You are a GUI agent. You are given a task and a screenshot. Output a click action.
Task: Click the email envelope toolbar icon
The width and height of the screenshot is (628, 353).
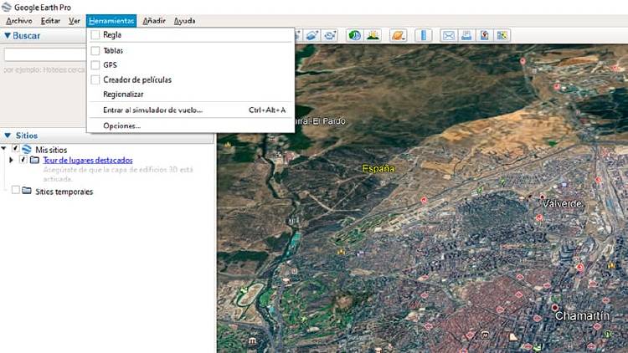[x=448, y=35]
